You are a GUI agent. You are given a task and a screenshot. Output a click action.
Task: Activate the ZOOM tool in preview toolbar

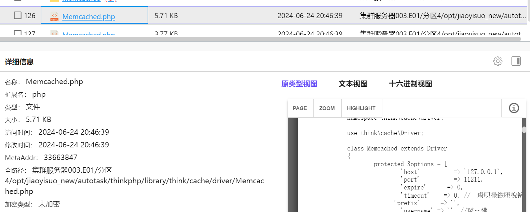click(327, 108)
